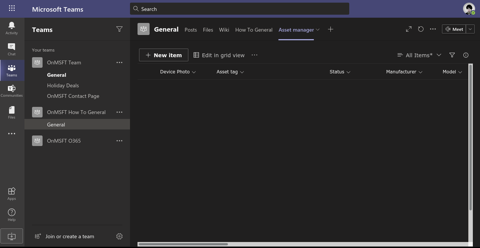Open the All Items view dropdown
The height and width of the screenshot is (248, 480).
click(x=419, y=55)
